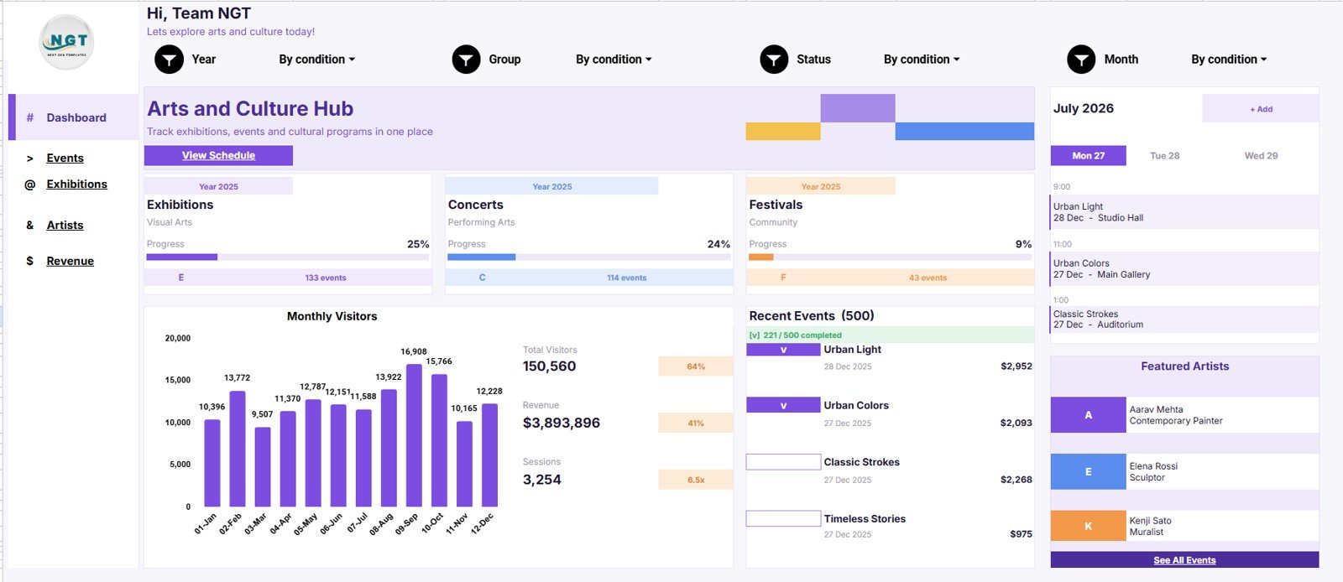Check the Classic Strokes event checkbox
1343x582 pixels.
pyautogui.click(x=783, y=462)
